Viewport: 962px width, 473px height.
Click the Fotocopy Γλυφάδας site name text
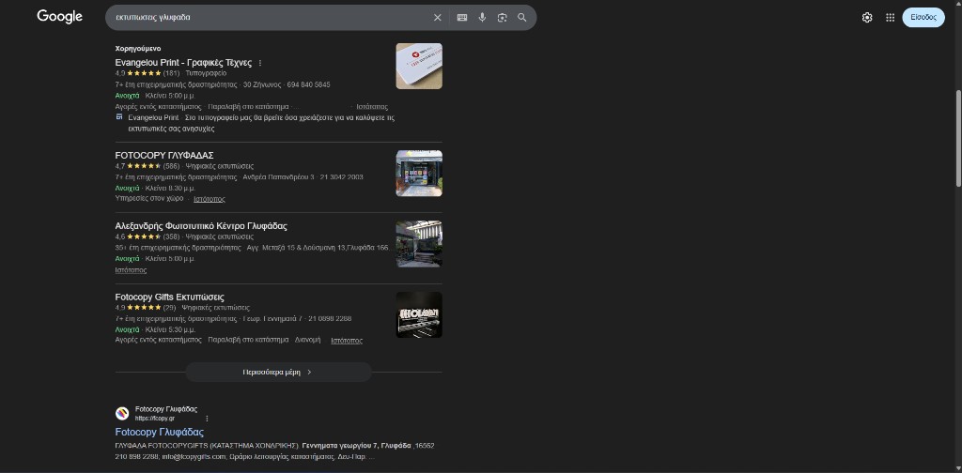(166, 409)
